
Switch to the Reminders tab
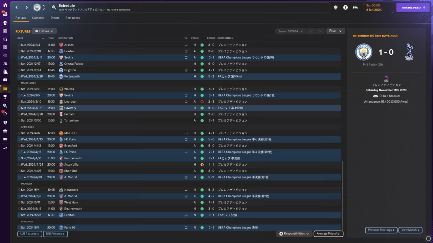point(73,18)
